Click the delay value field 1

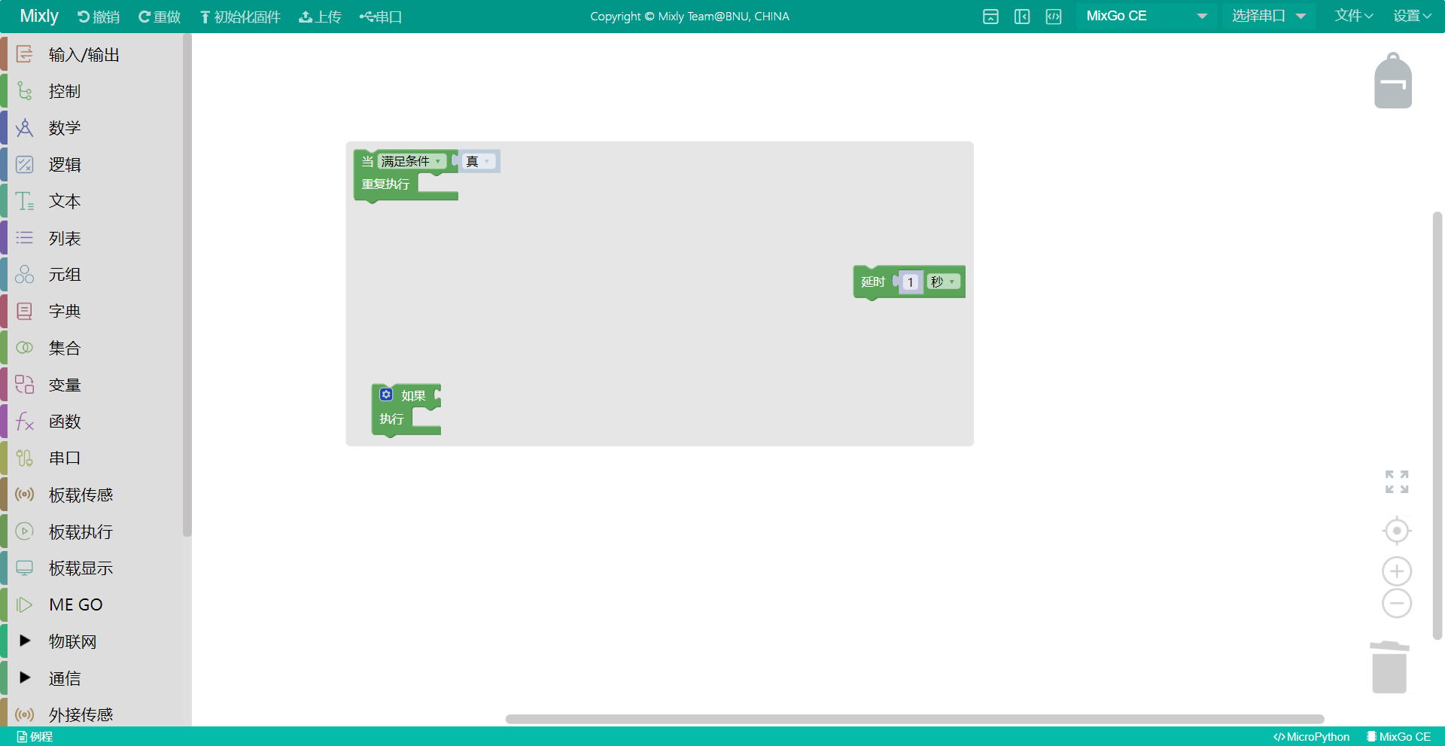tap(911, 282)
